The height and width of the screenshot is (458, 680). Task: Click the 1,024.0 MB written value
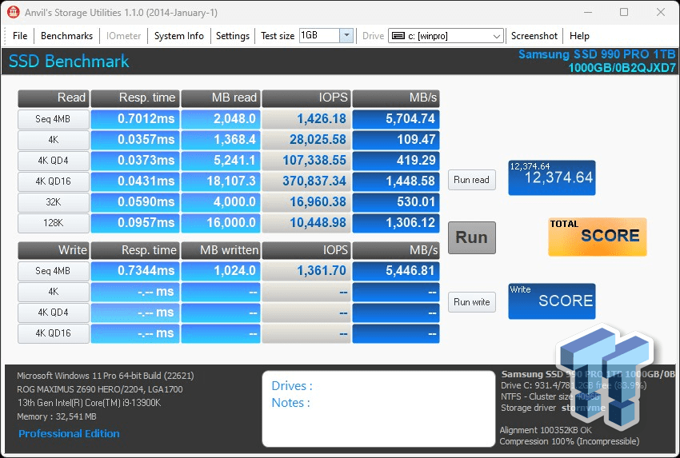coord(221,271)
